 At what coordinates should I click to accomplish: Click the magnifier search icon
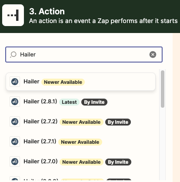click(x=13, y=55)
